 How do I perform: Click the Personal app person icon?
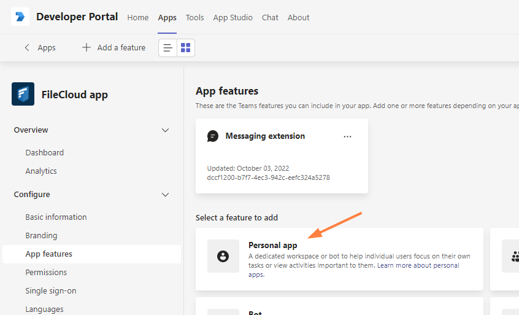point(223,256)
